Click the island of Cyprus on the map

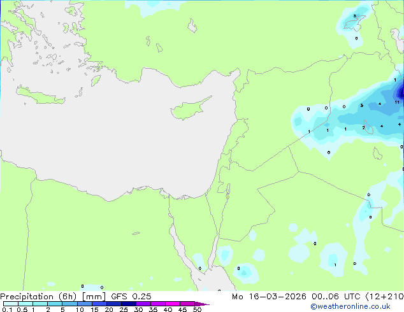189,110
